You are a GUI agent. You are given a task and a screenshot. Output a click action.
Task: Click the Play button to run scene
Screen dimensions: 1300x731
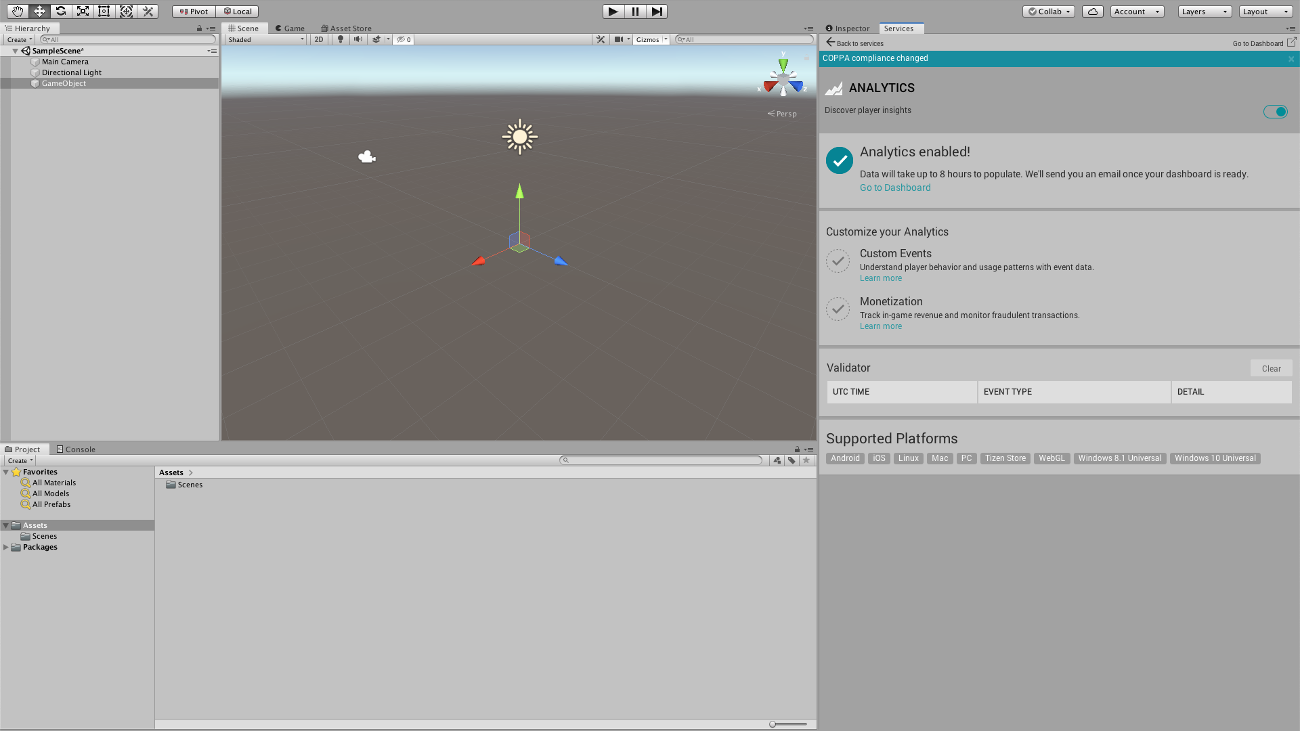coord(613,11)
